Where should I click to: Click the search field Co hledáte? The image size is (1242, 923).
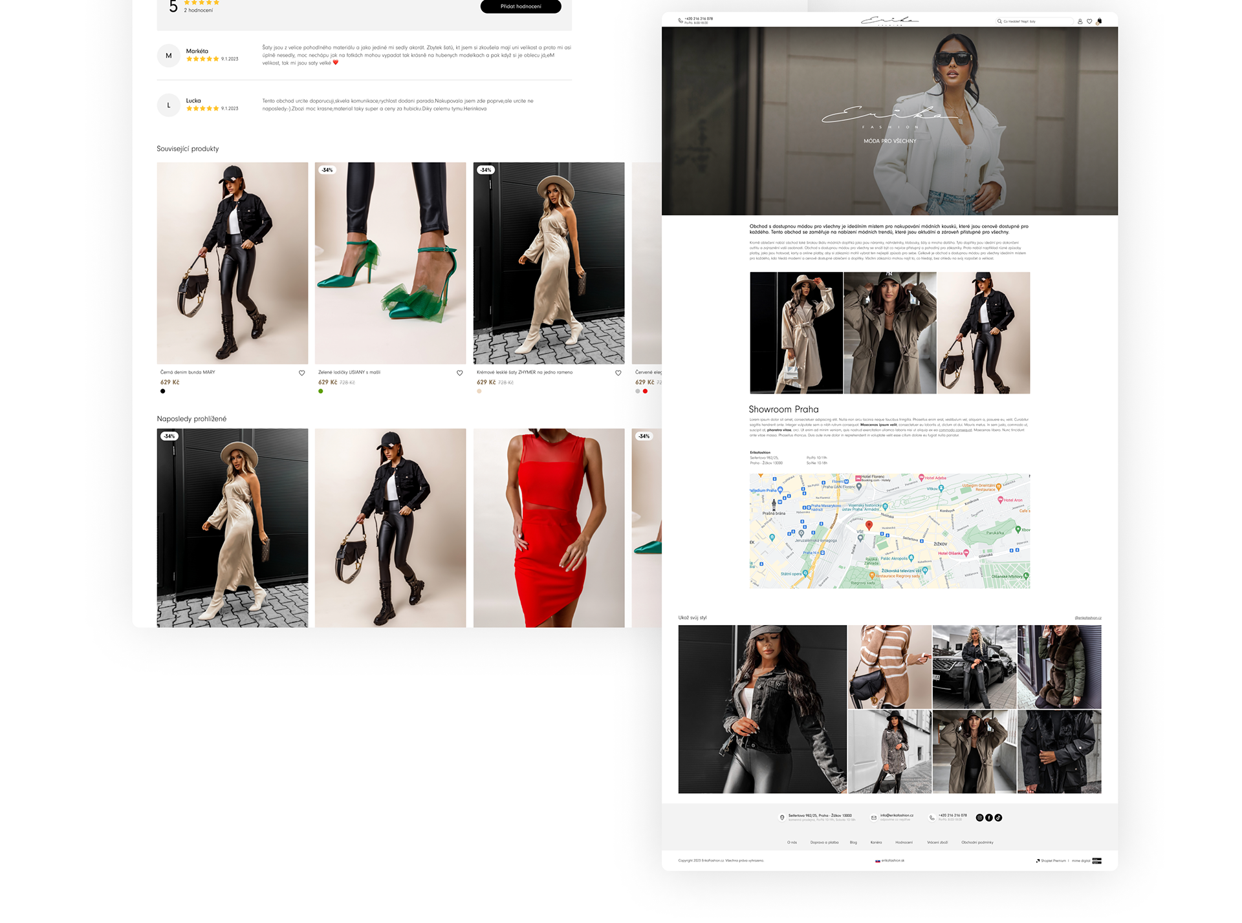[x=1035, y=21]
